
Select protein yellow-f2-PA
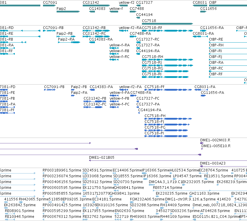[124, 90]
